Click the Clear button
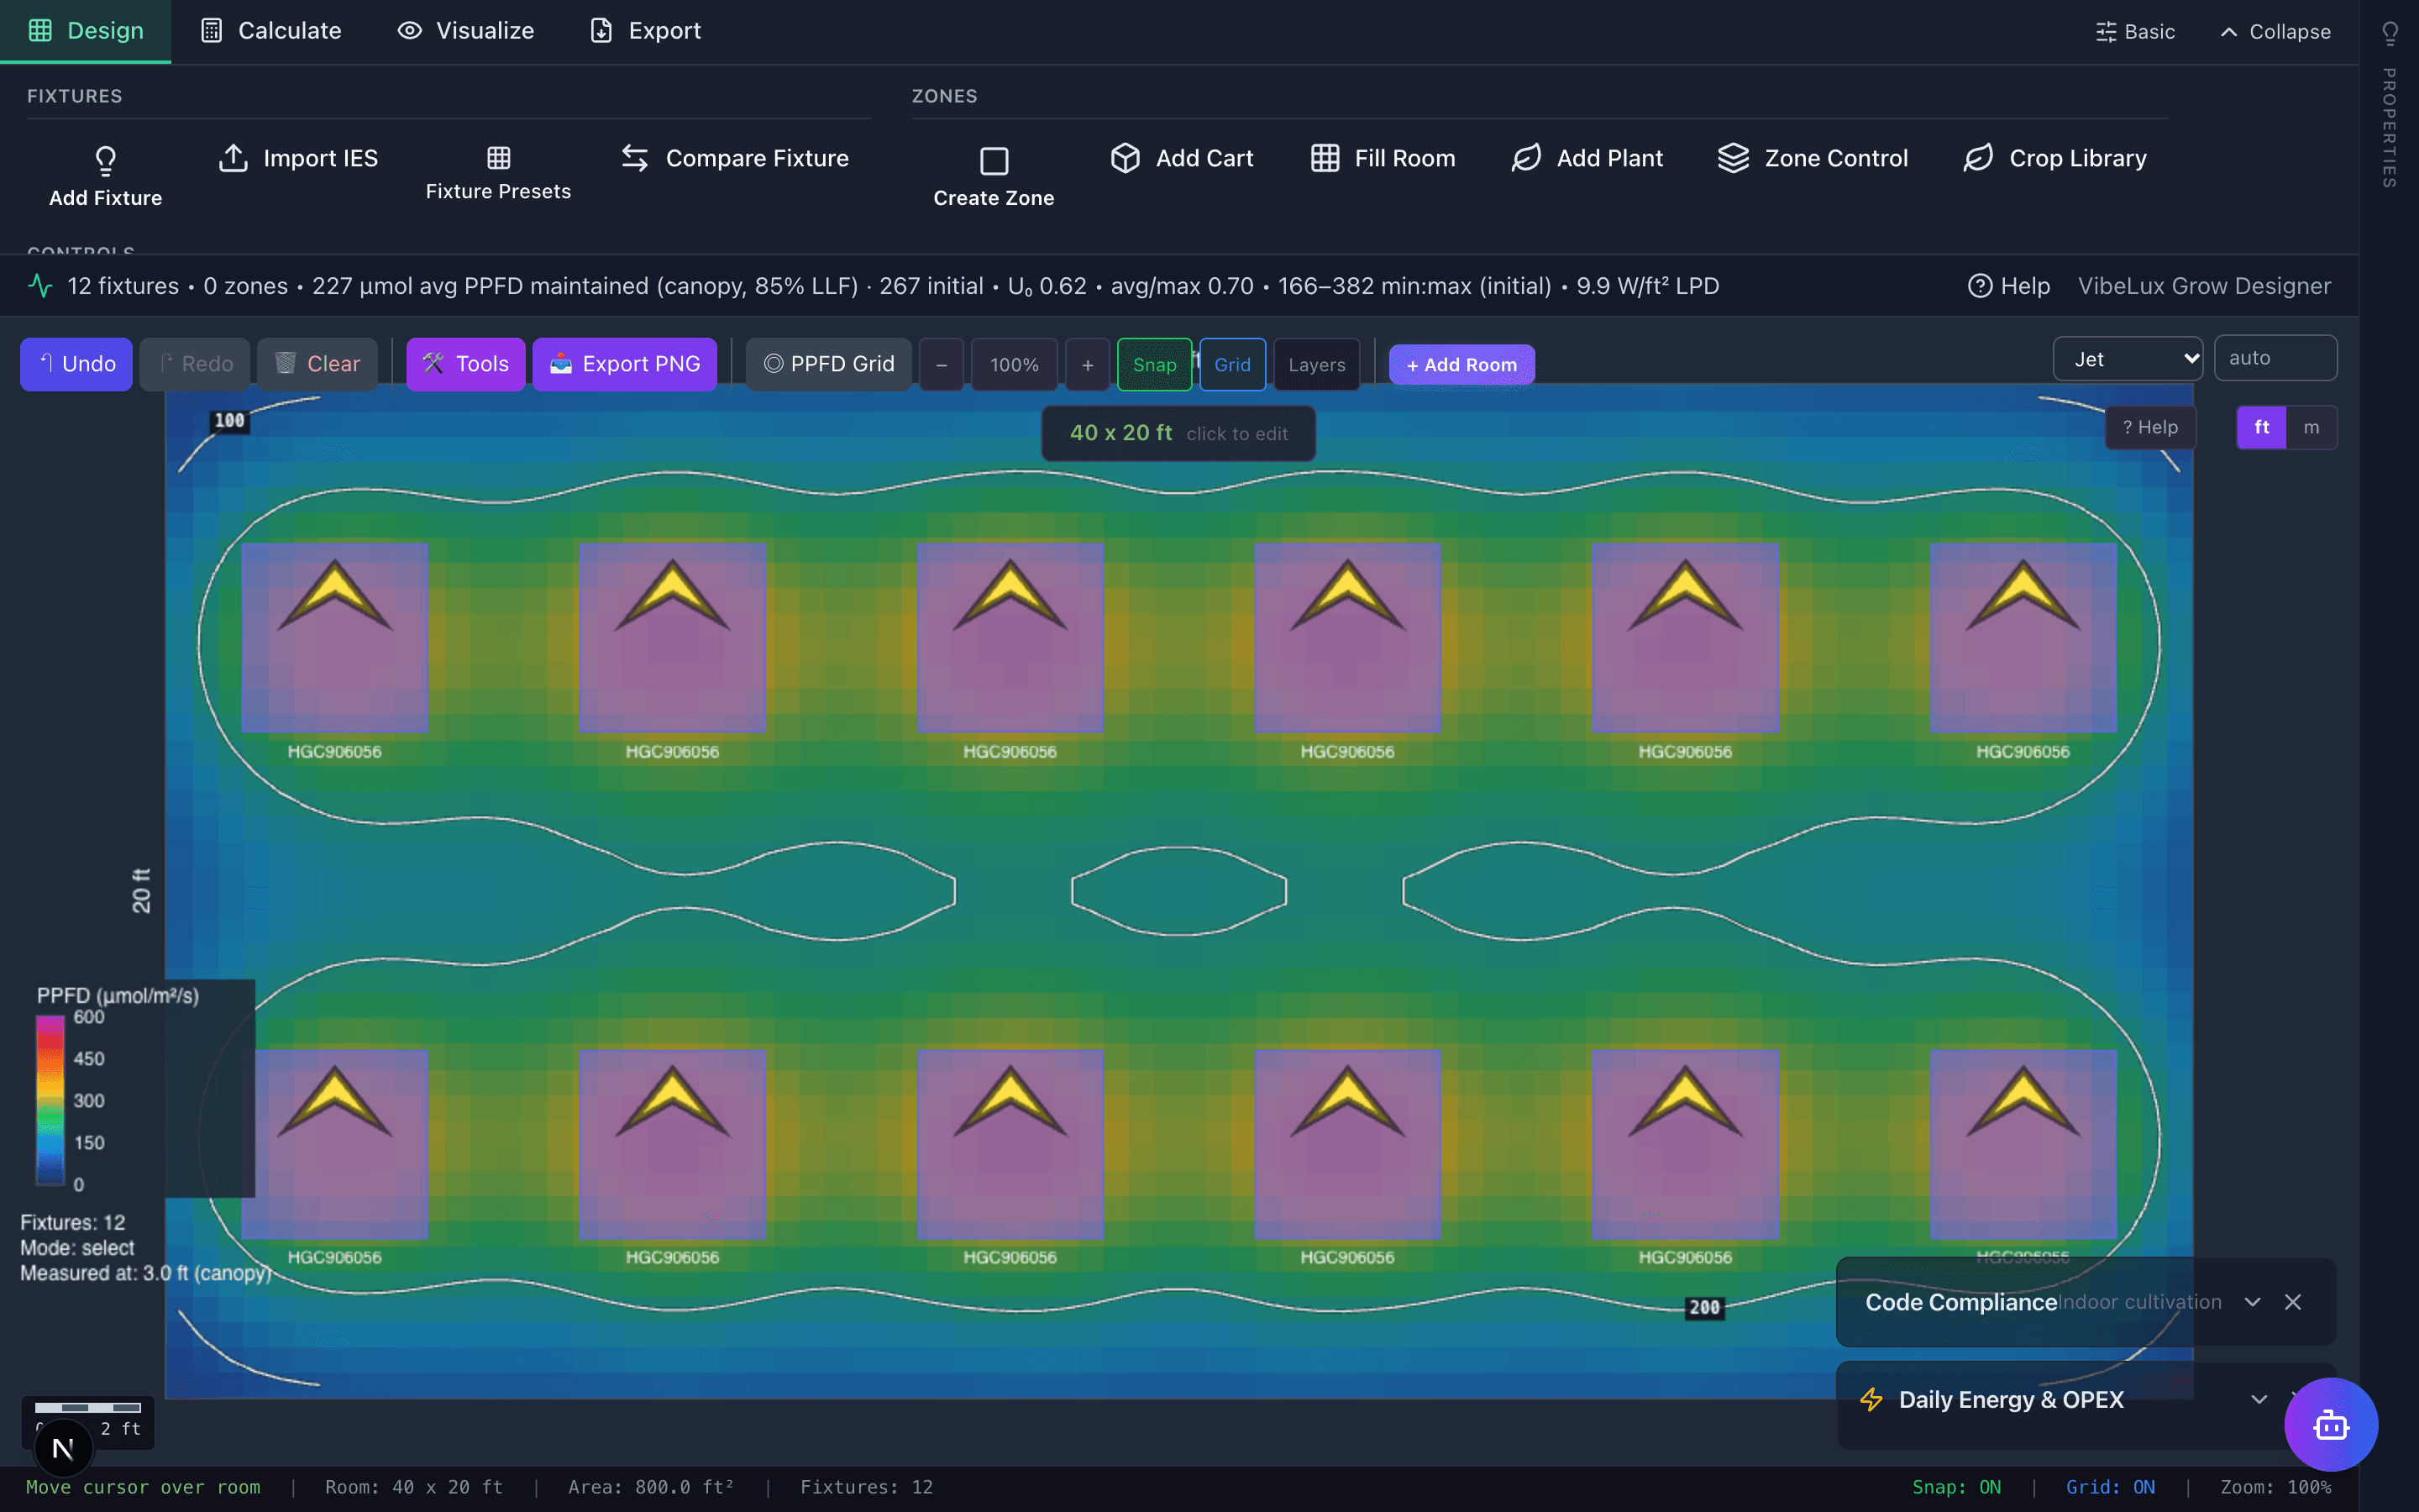Image resolution: width=2419 pixels, height=1512 pixels. coord(317,364)
